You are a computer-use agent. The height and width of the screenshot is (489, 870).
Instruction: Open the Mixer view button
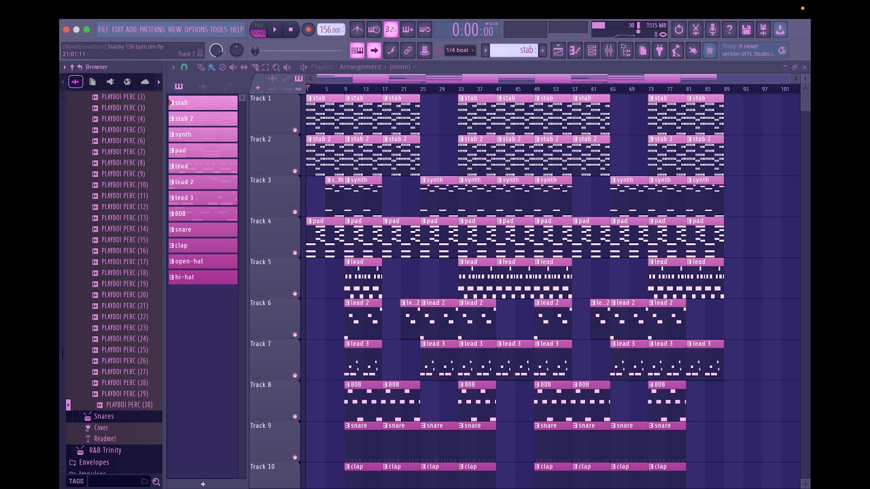[609, 50]
